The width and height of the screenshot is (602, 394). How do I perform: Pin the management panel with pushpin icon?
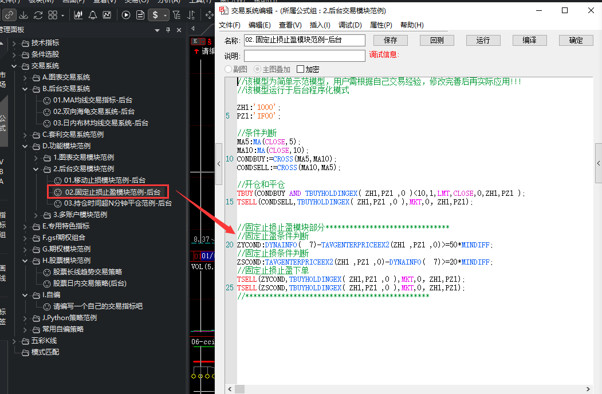tap(168, 30)
